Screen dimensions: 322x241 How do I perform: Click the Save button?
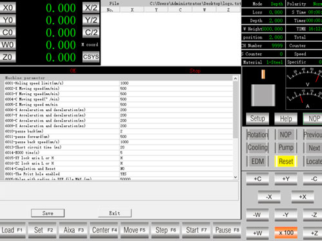click(48, 213)
